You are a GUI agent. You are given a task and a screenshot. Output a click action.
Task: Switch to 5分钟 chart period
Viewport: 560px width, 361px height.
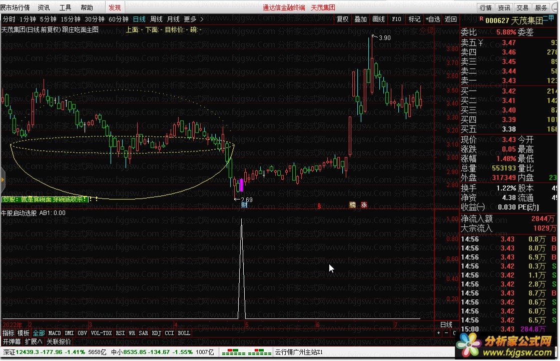tap(48, 19)
